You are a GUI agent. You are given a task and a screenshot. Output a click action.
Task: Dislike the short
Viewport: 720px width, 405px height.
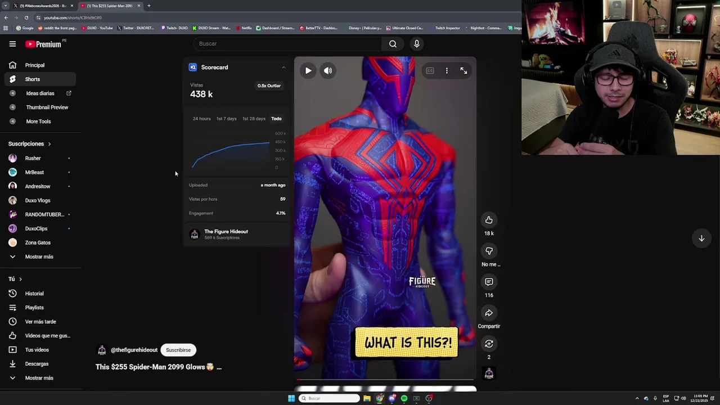click(489, 251)
